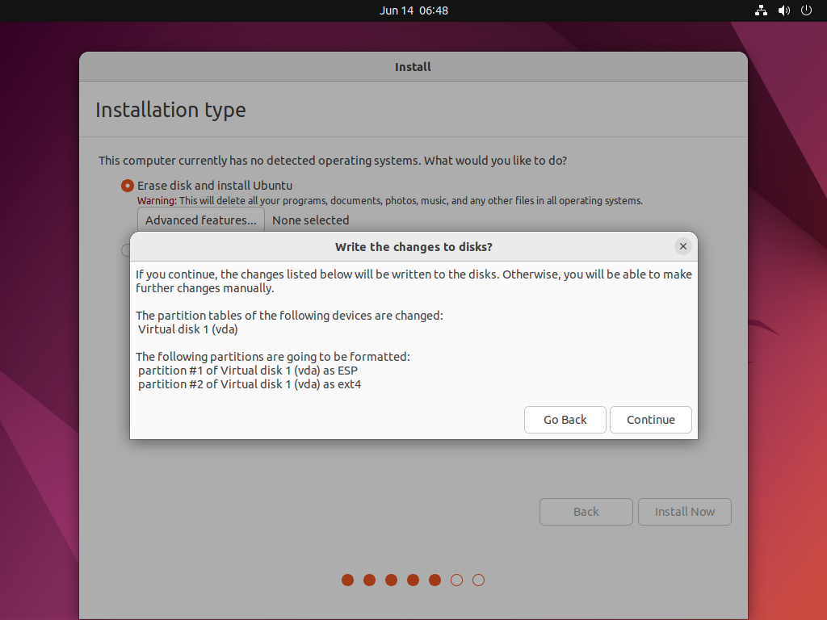The height and width of the screenshot is (620, 827).
Task: Click the fifth filled progress dot
Action: point(434,580)
